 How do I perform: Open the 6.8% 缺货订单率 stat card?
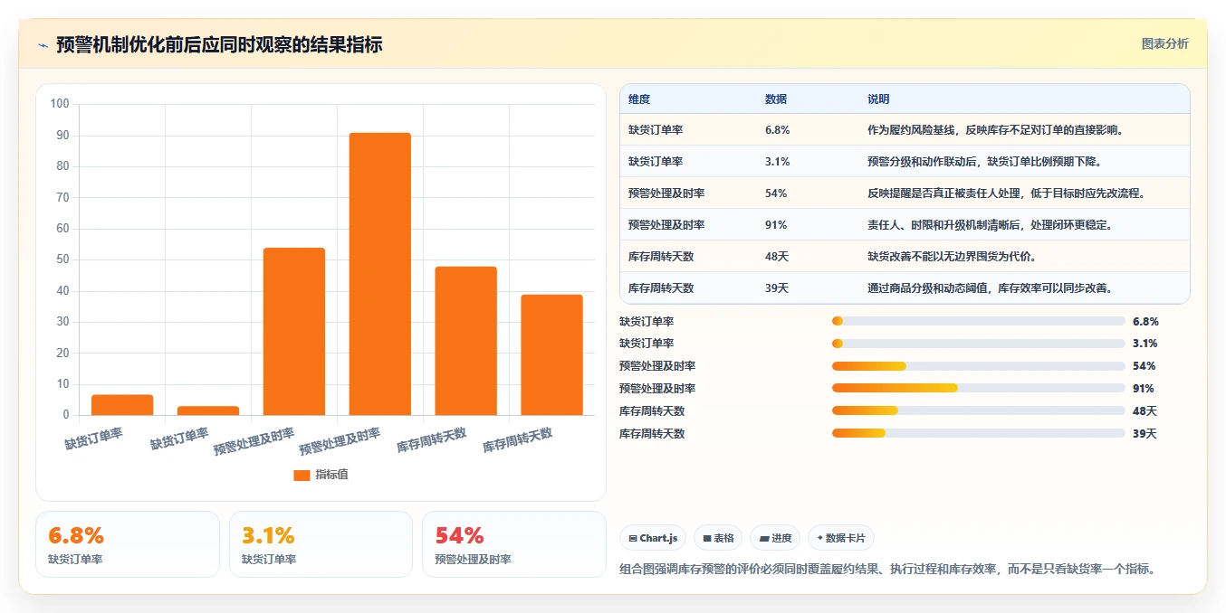point(128,544)
